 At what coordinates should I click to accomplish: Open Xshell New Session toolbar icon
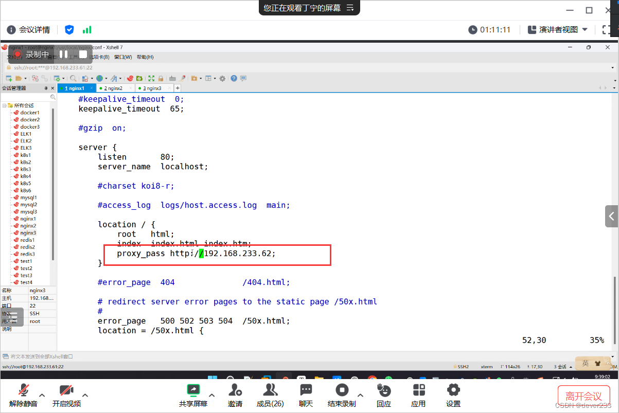click(x=9, y=79)
